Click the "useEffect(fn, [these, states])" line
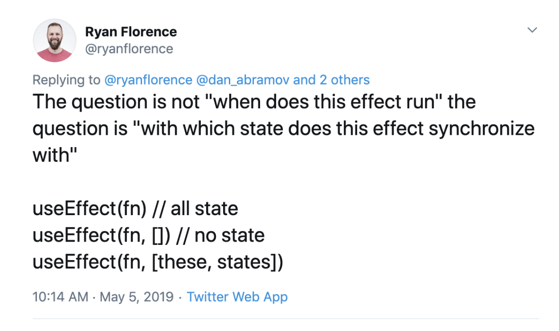Viewport: 559px width, 331px height. (158, 262)
